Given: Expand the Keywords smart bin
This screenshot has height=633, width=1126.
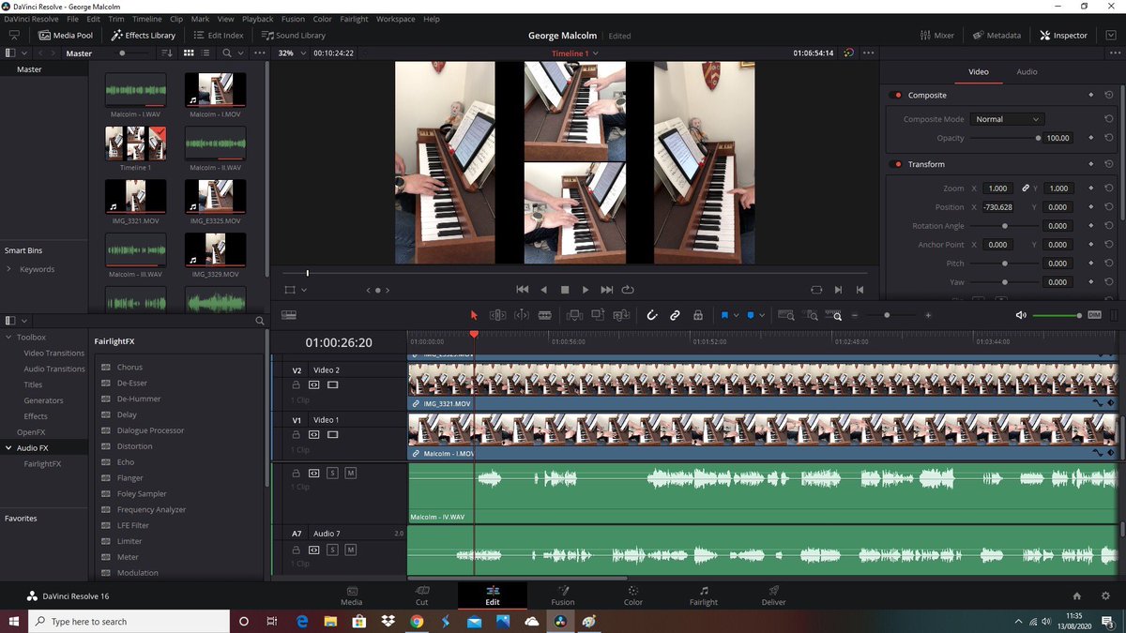Looking at the screenshot, I should [9, 269].
